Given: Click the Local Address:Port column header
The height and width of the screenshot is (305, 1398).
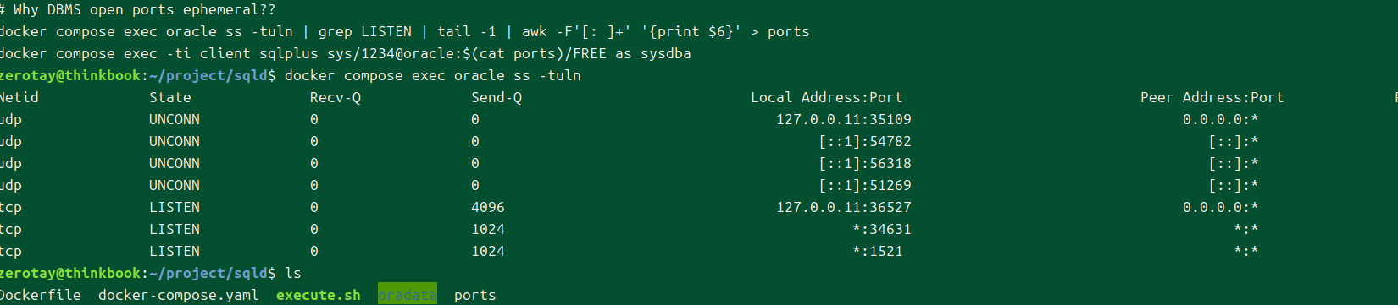Looking at the screenshot, I should click(x=827, y=97).
